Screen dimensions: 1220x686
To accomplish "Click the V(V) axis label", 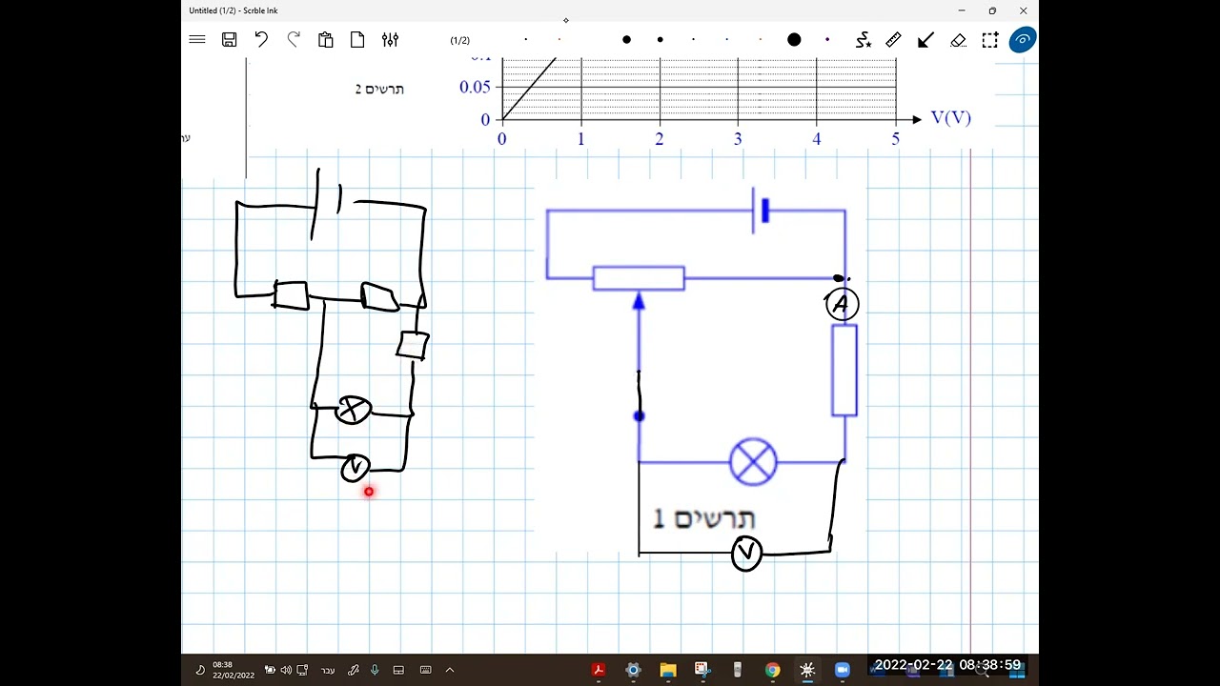I will (x=950, y=118).
